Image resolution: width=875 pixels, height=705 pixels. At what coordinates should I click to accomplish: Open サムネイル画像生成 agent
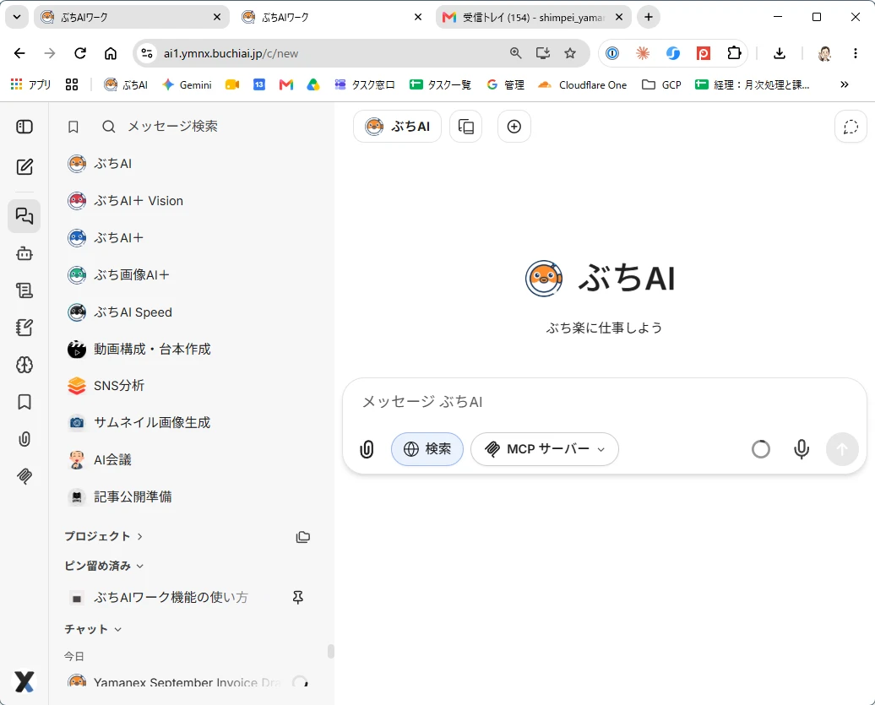click(x=190, y=423)
